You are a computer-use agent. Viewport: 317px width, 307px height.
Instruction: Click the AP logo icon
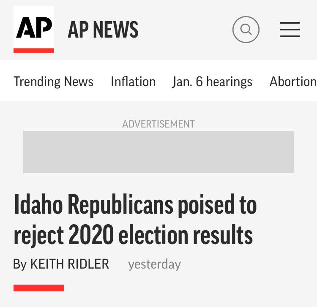click(x=34, y=28)
